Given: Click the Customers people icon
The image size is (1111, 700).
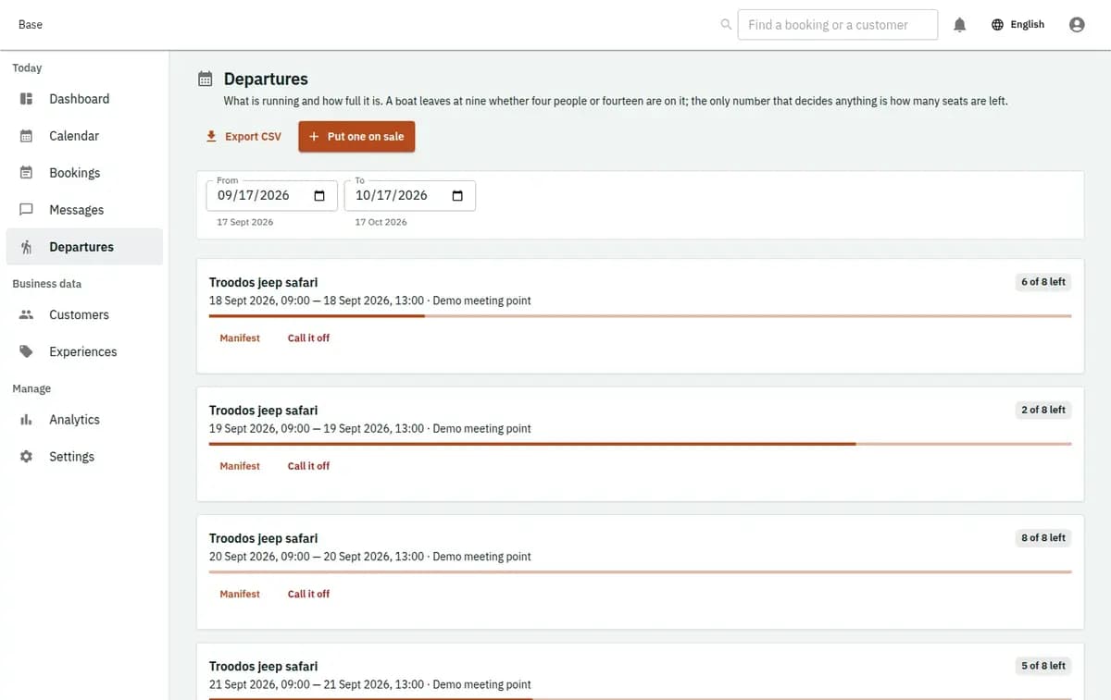Looking at the screenshot, I should point(26,314).
